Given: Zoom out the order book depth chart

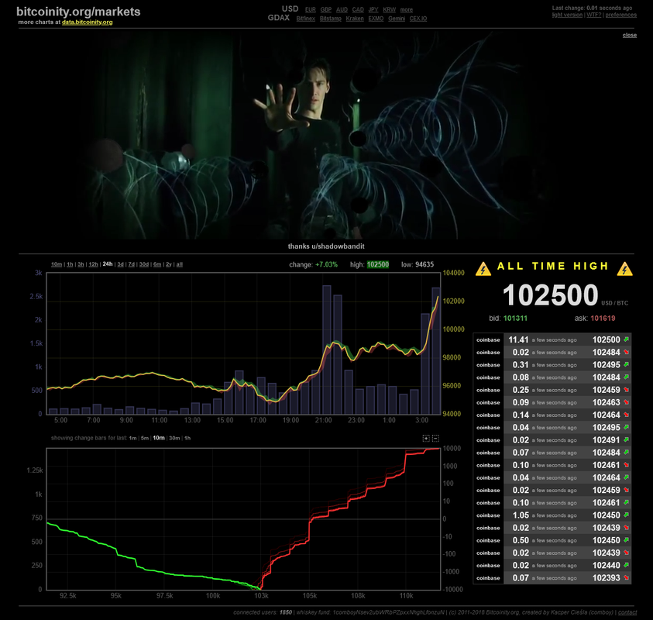Looking at the screenshot, I should [x=435, y=438].
